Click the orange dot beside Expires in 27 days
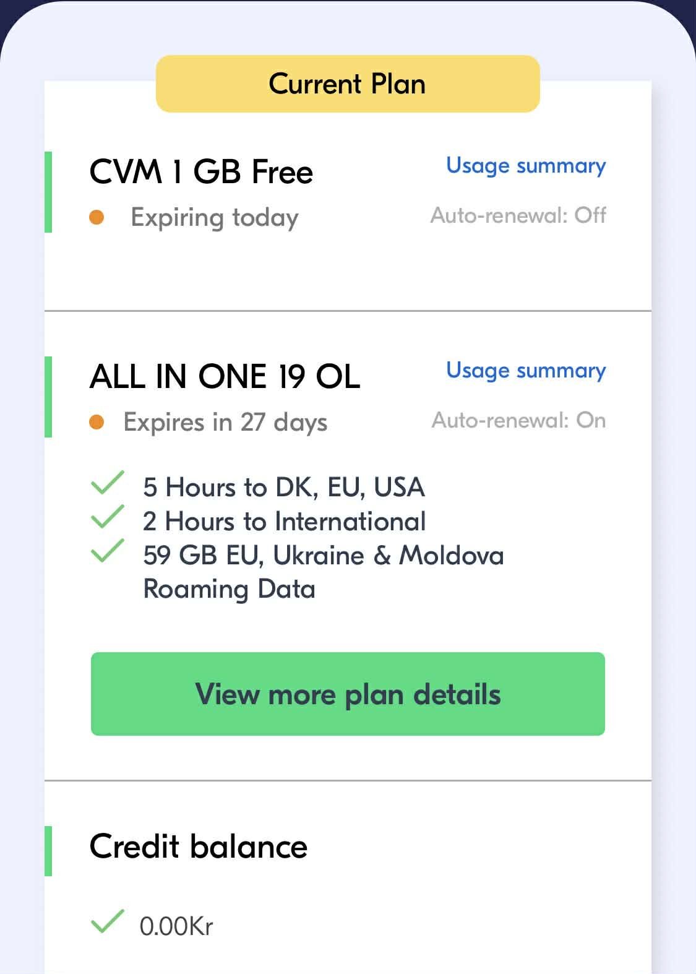This screenshot has height=974, width=696. [97, 422]
